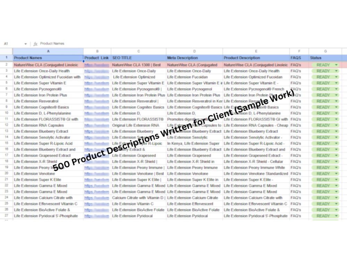Select row 27 header number
The width and height of the screenshot is (347, 260).
tap(6, 215)
